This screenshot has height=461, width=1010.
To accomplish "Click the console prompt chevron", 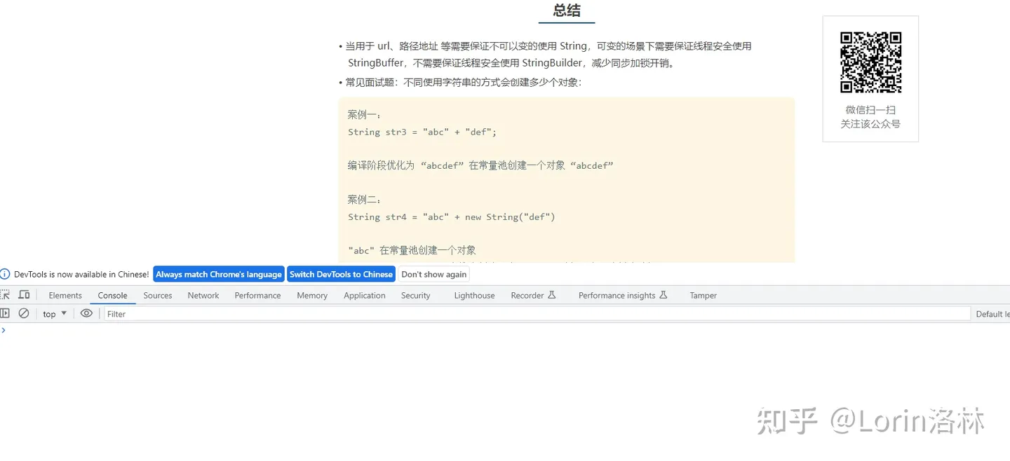I will click(4, 330).
